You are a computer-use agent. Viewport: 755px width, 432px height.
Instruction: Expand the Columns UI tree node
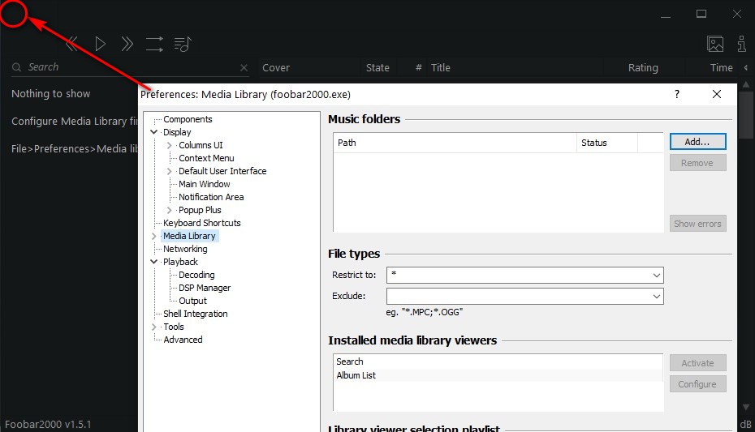click(x=170, y=145)
